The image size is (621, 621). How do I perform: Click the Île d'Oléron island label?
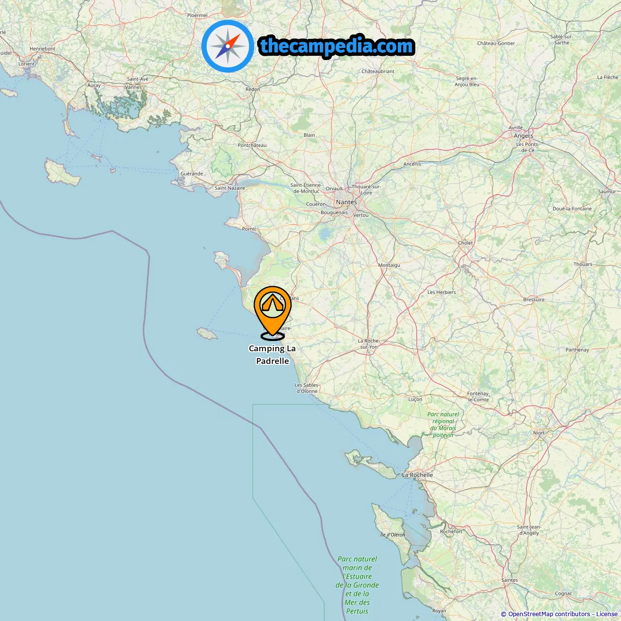pos(392,535)
